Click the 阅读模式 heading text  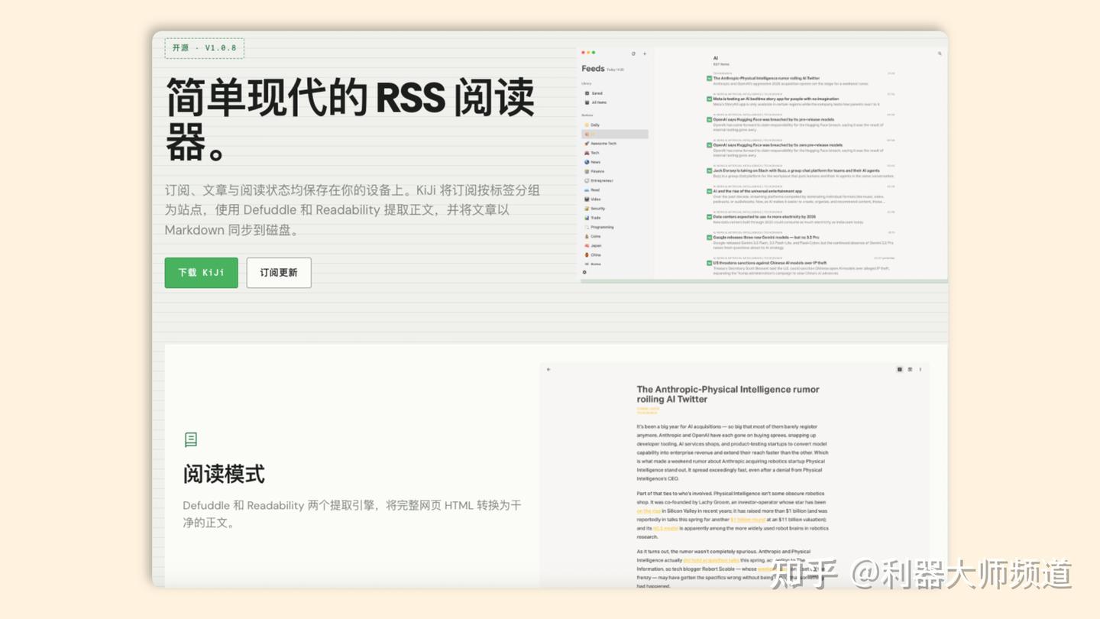tap(224, 475)
